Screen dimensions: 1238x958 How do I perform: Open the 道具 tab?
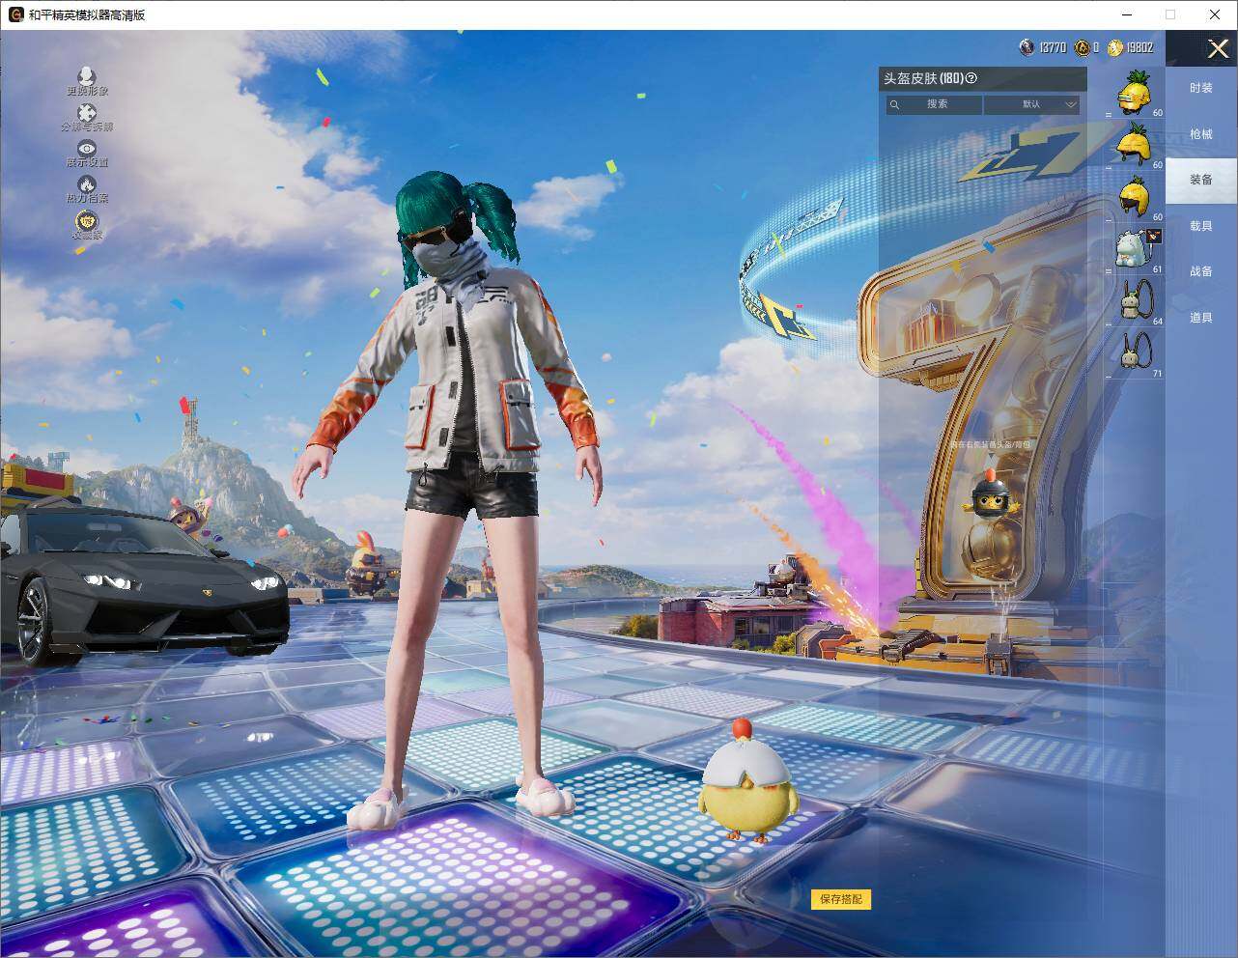tap(1201, 318)
